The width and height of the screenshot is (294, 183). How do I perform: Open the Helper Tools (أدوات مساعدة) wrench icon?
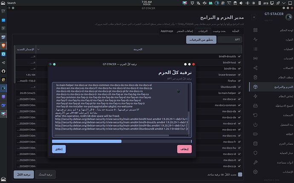[x=255, y=162]
